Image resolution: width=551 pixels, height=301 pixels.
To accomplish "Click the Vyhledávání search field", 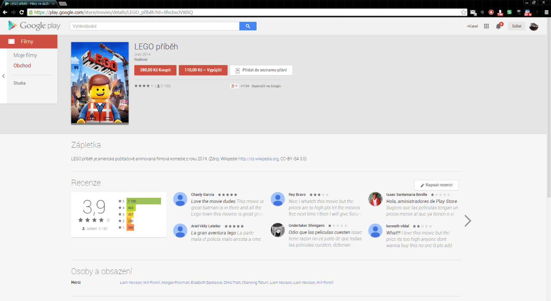I will 155,26.
